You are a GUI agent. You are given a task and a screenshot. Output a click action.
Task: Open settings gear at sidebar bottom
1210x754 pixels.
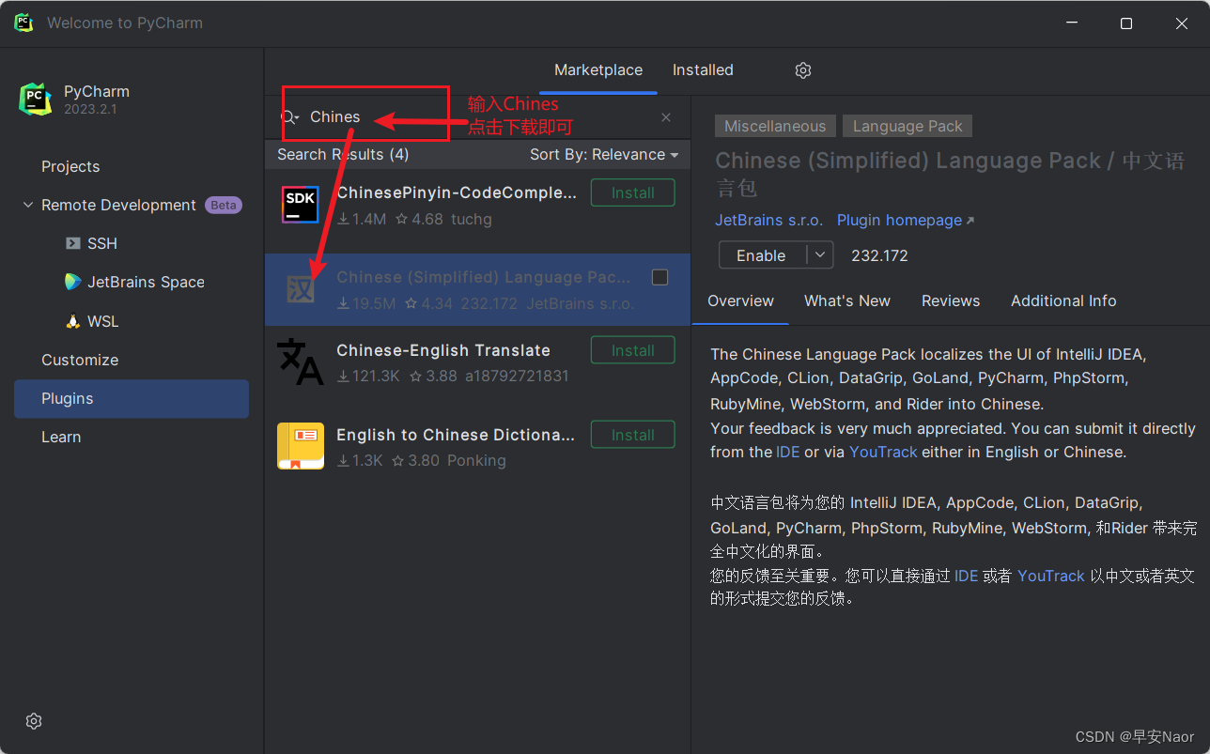point(34,721)
